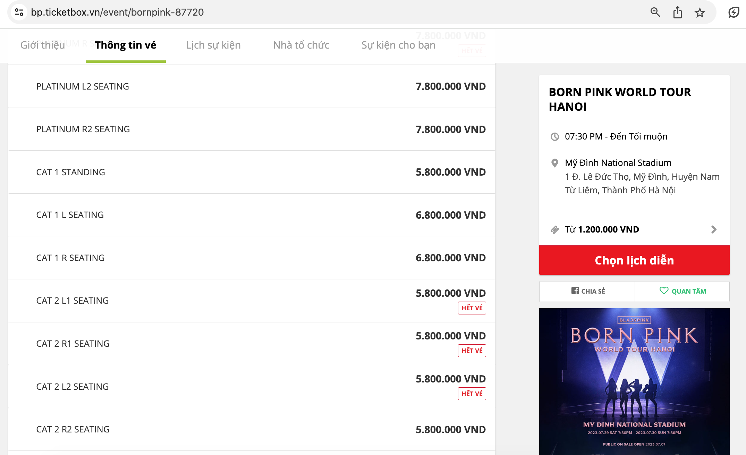
Task: Expand the price chevron next to 1.200.000 VND
Action: point(714,229)
